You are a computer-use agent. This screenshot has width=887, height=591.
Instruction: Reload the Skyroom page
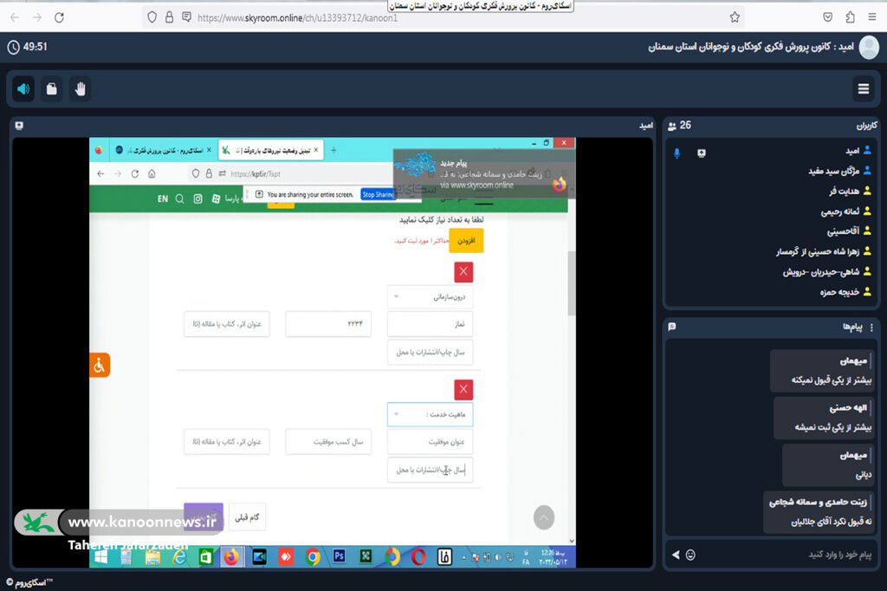point(59,17)
